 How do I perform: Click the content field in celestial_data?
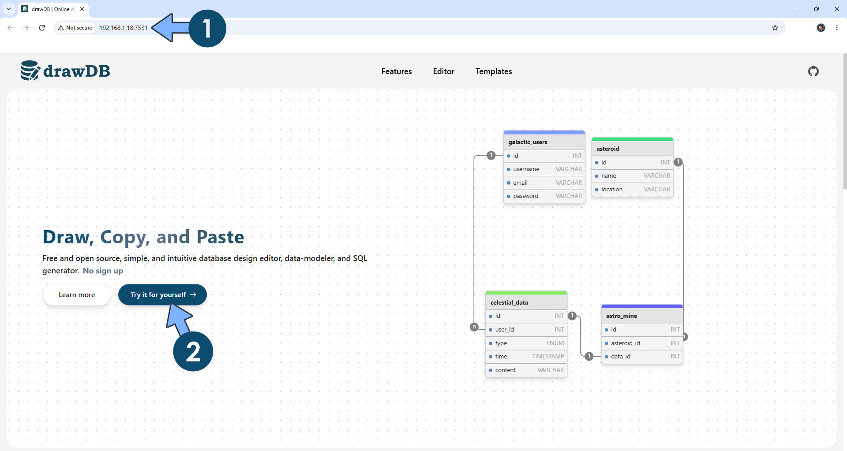click(526, 370)
